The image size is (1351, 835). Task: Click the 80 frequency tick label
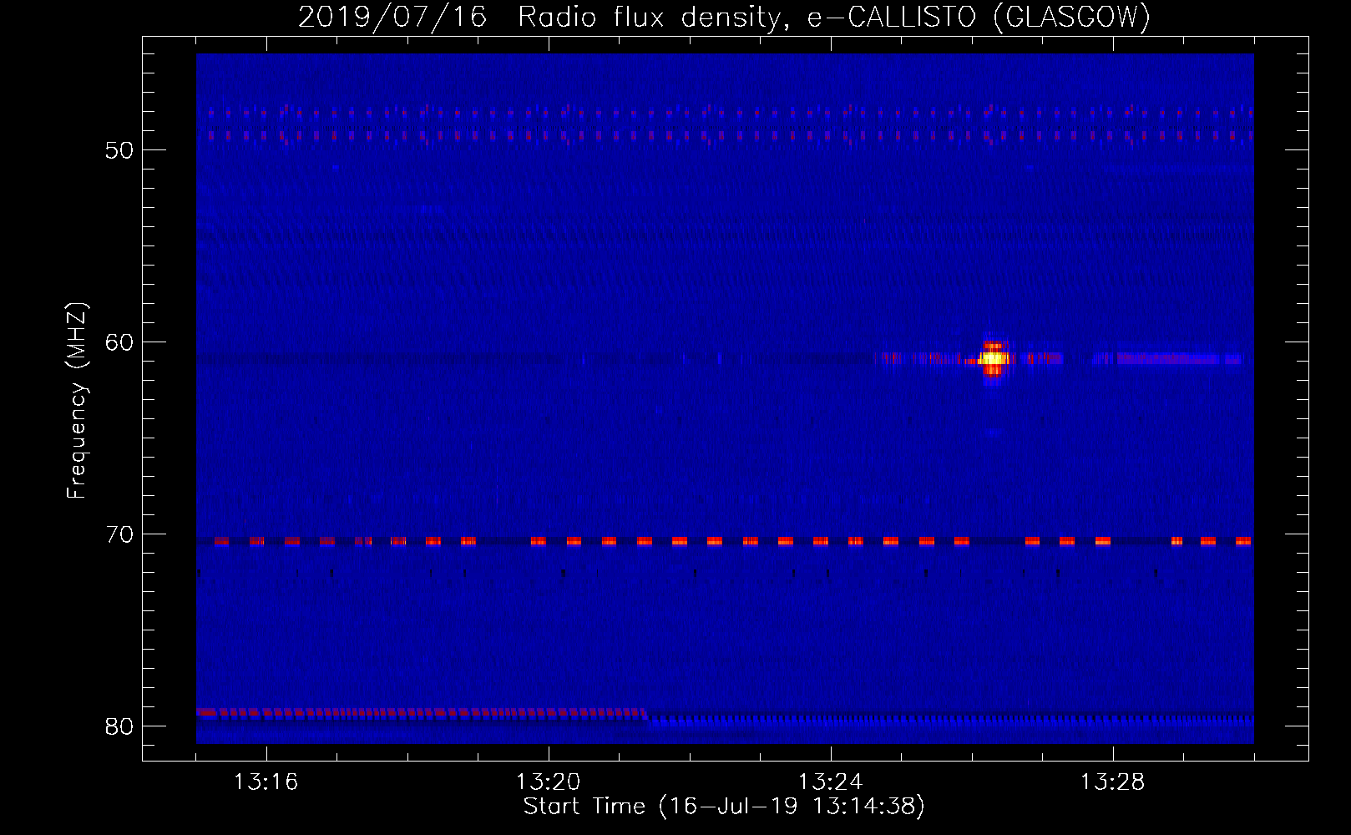[x=119, y=726]
